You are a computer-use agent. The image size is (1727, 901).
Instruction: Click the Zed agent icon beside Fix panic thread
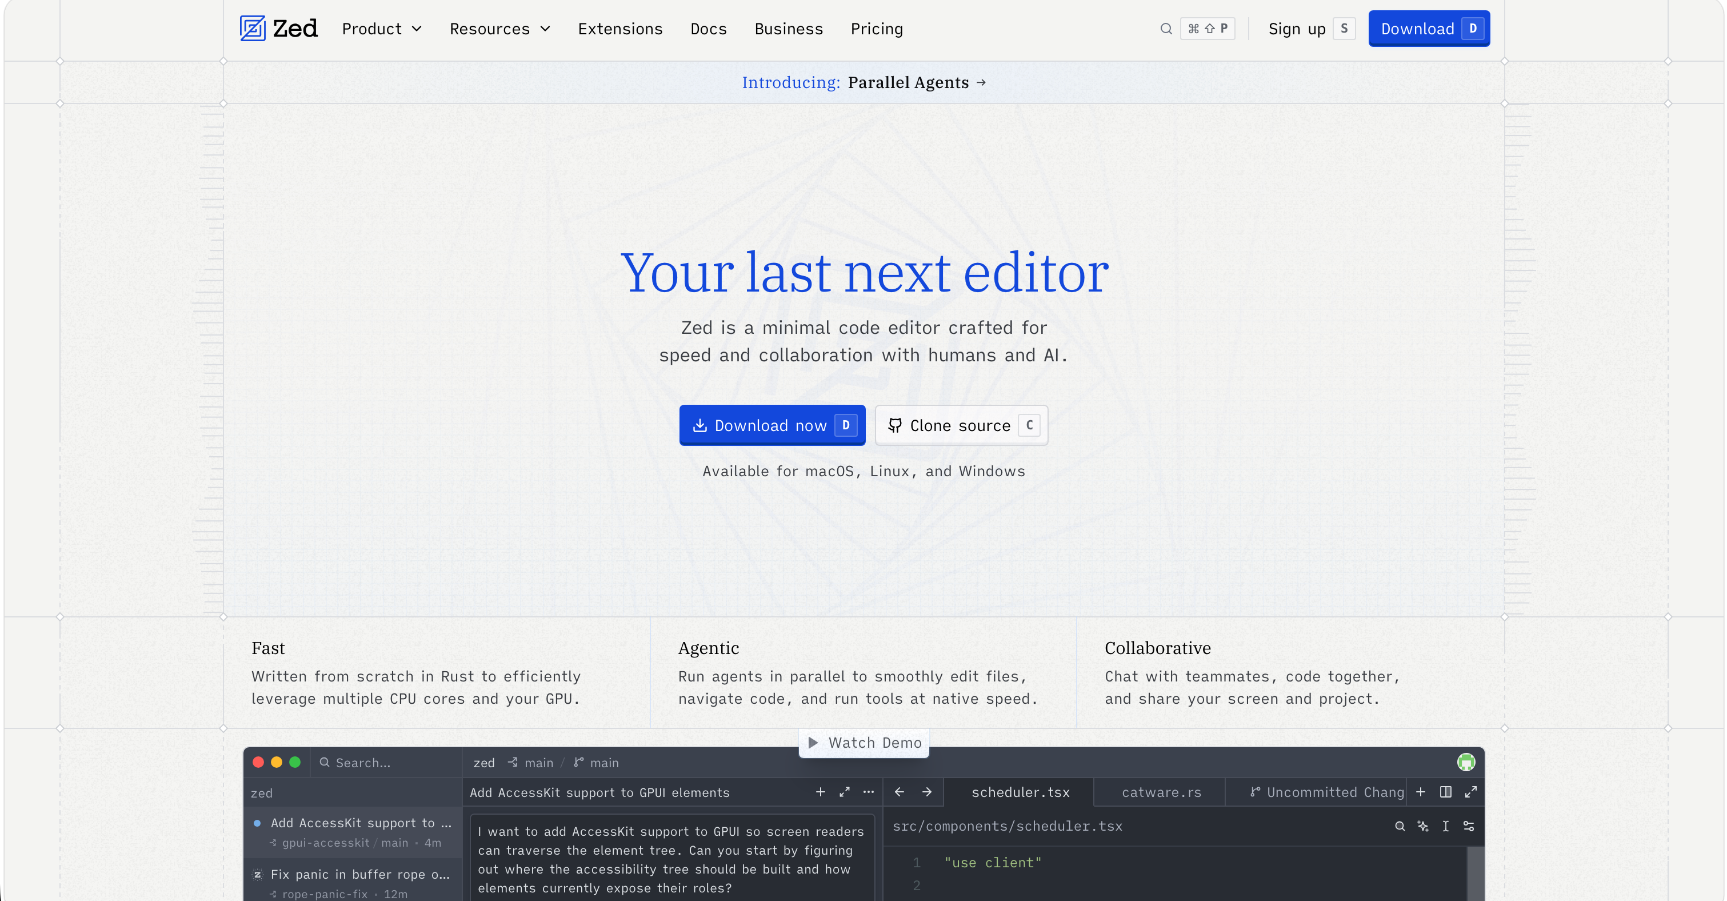pyautogui.click(x=257, y=874)
